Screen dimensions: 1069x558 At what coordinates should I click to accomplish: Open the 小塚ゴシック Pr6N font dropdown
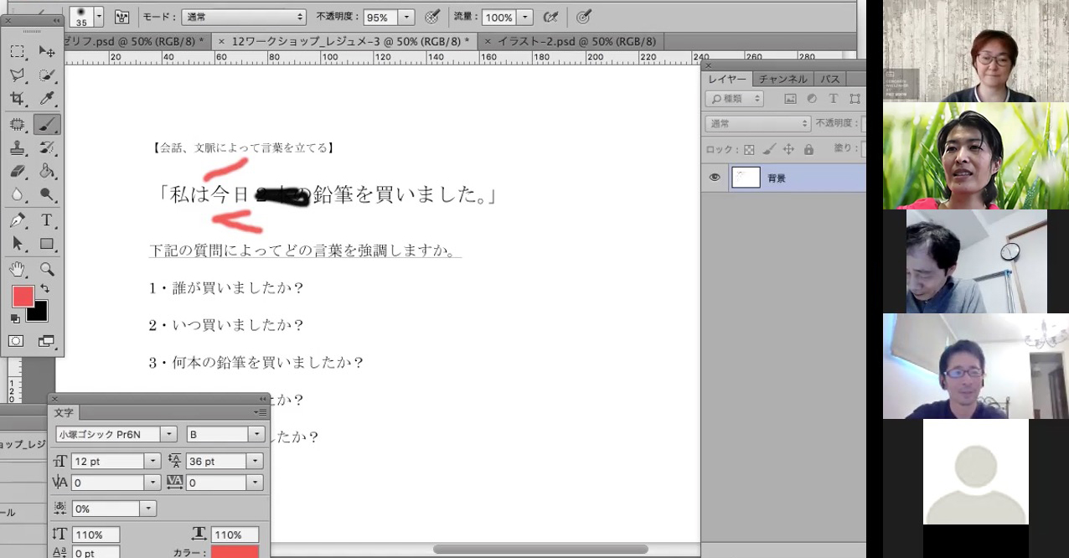pyautogui.click(x=169, y=434)
